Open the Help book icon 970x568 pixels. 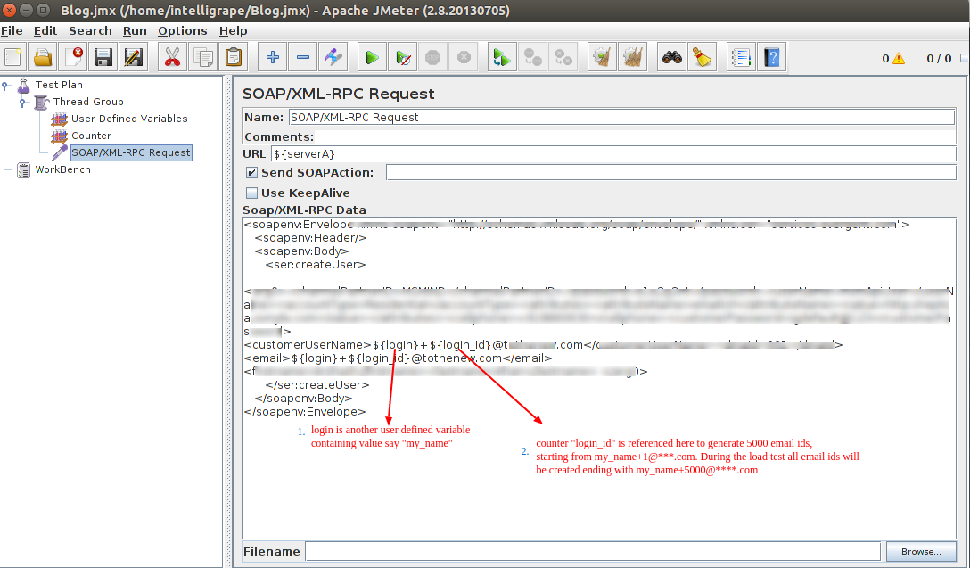771,58
